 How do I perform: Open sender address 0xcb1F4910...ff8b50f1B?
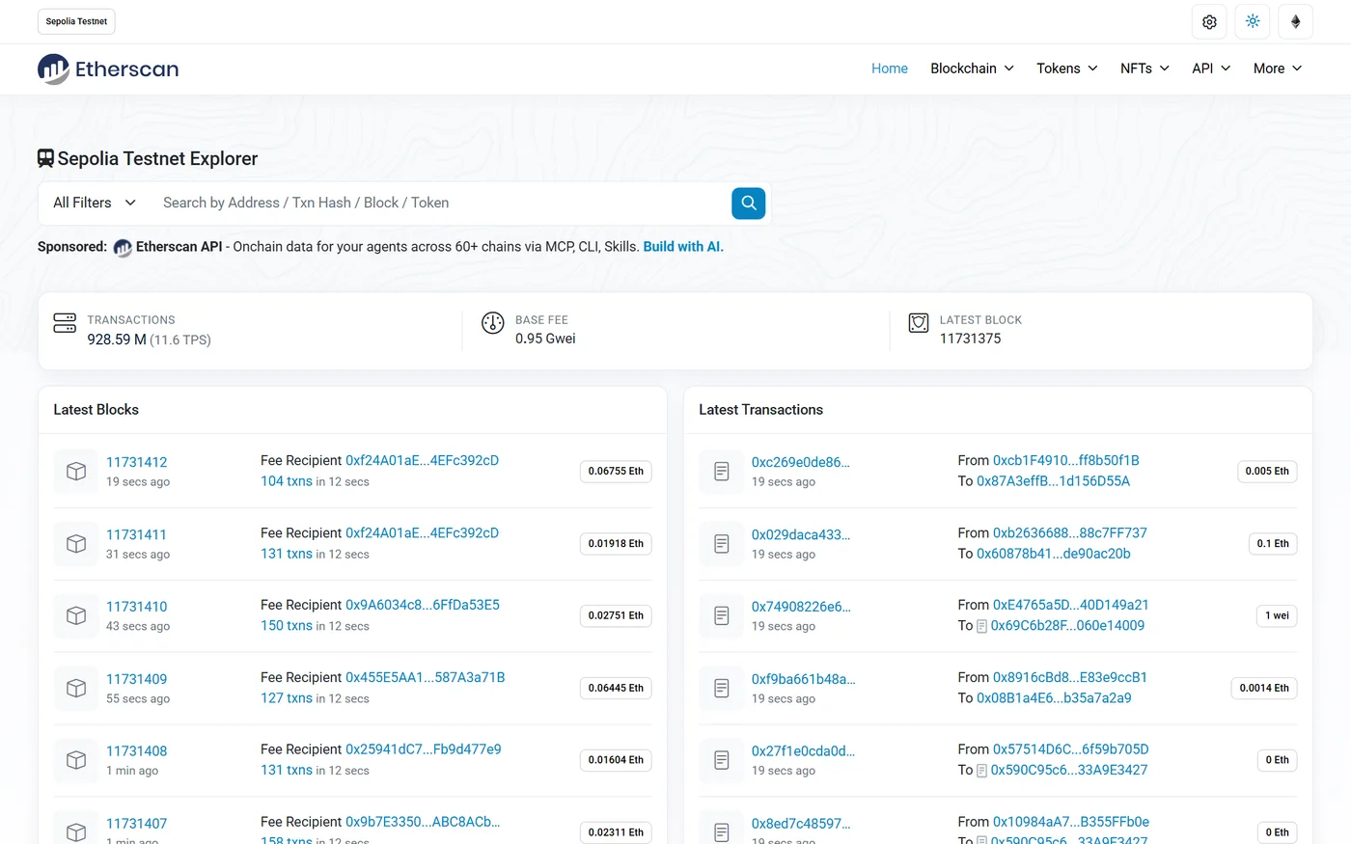[x=1066, y=460]
